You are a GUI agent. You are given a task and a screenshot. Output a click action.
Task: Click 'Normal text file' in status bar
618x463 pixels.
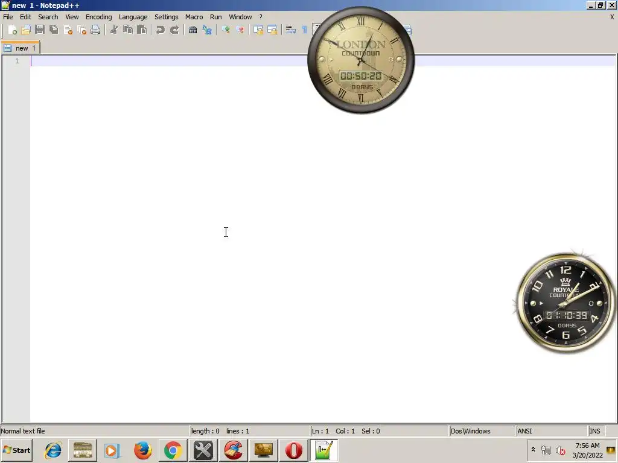point(23,431)
